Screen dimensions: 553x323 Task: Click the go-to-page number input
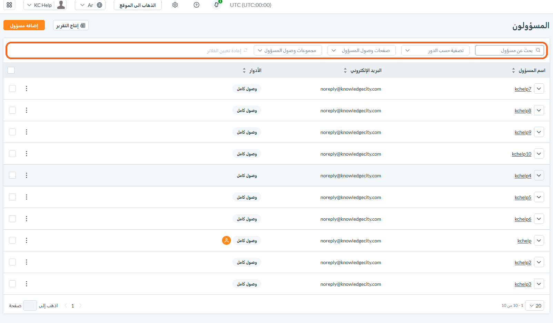pos(30,305)
